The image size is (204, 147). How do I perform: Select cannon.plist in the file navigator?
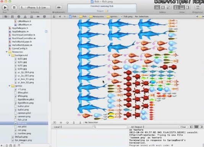(x=24, y=113)
